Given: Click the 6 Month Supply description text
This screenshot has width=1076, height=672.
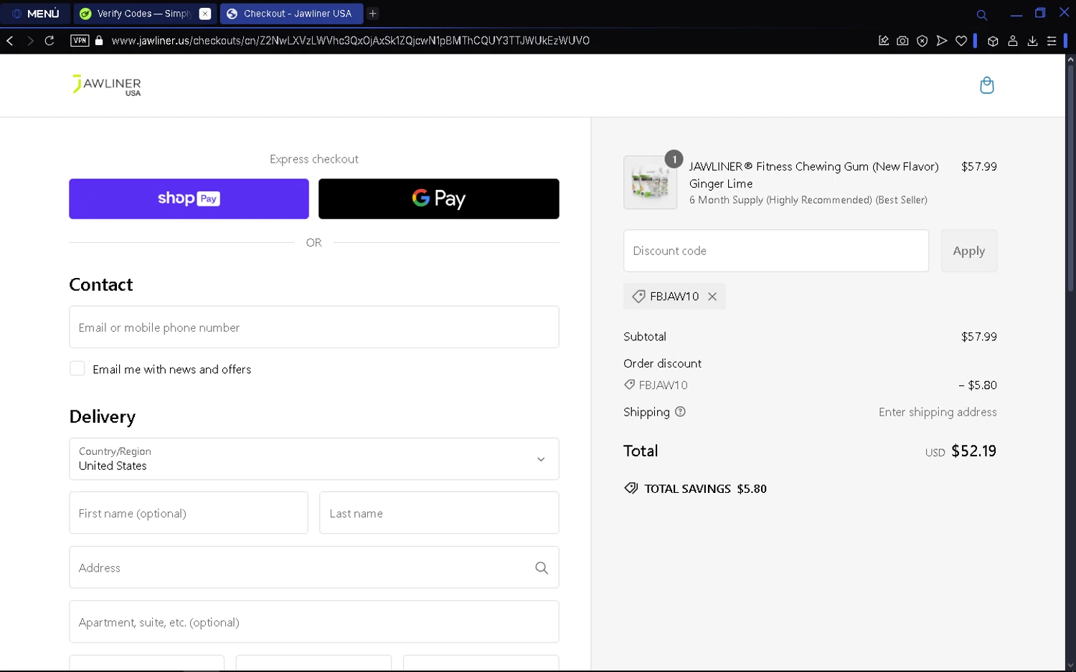Looking at the screenshot, I should (x=808, y=200).
